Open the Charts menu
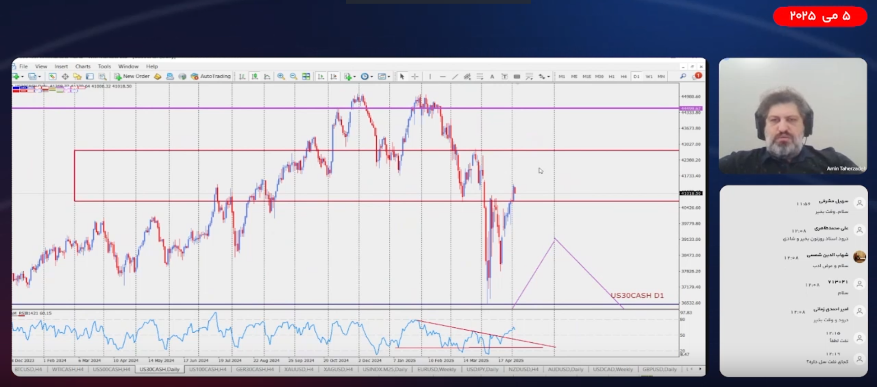Screen dimensions: 877x387 (83, 67)
